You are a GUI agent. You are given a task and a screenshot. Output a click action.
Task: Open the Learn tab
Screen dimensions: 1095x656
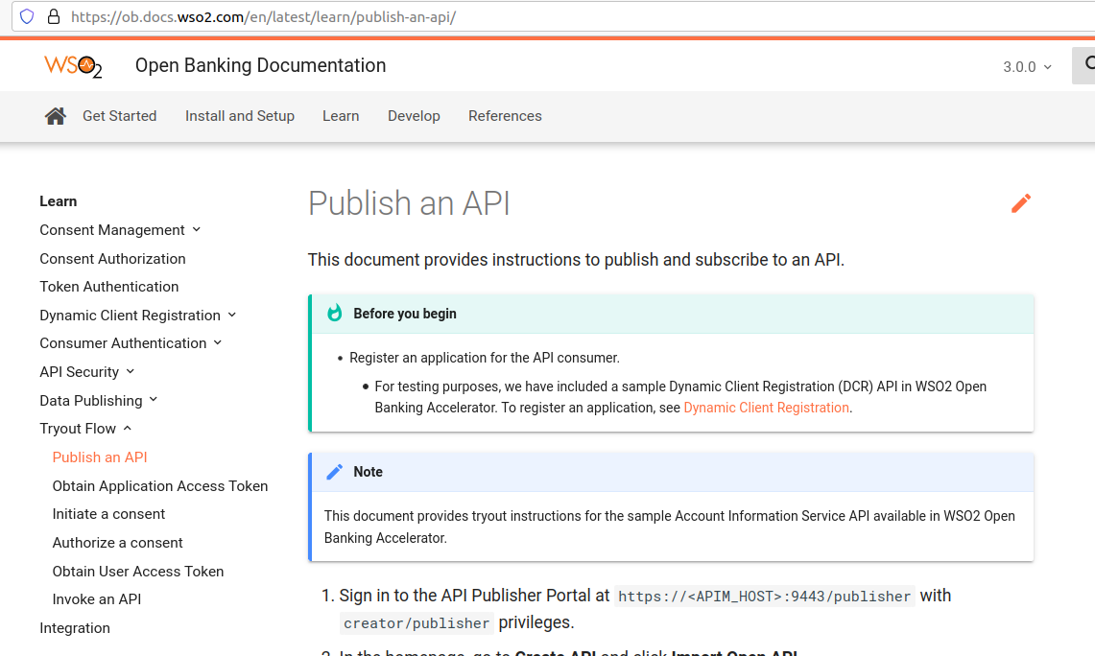pyautogui.click(x=341, y=116)
